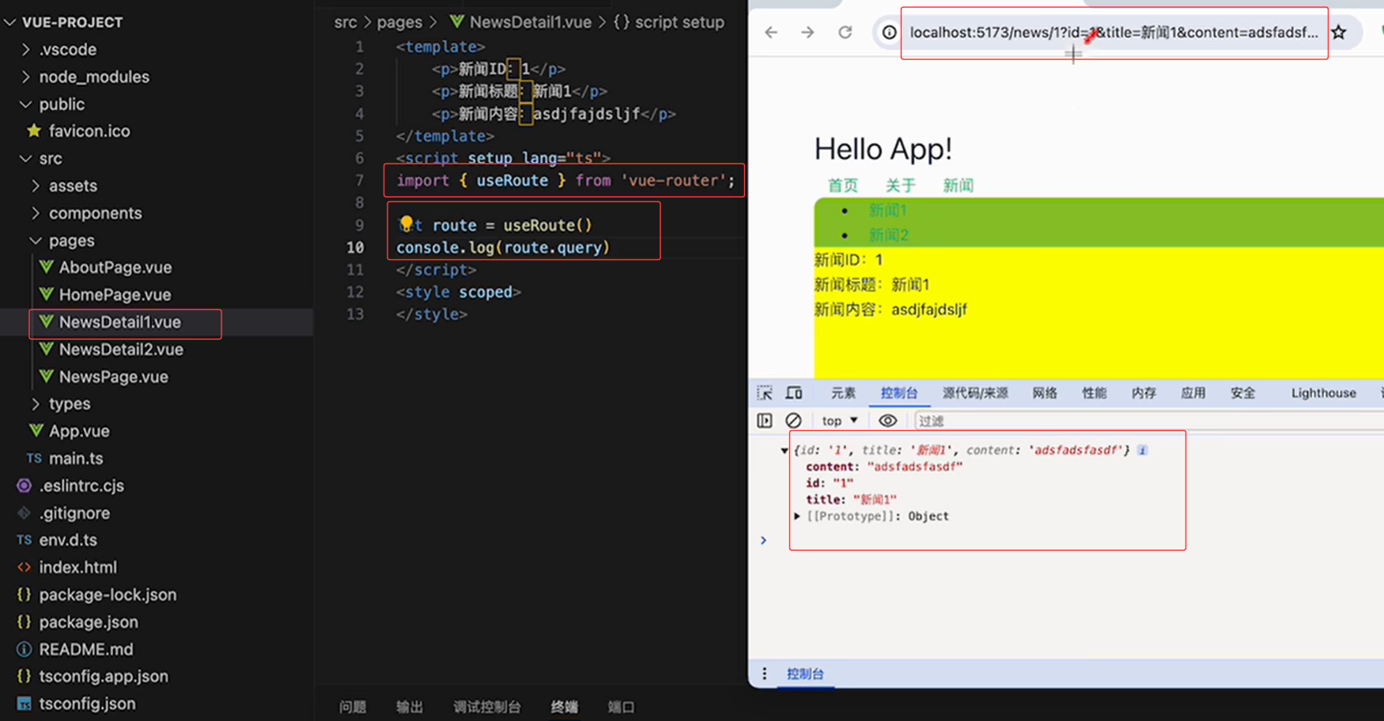Collapse the pages folder
Image resolution: width=1384 pixels, height=721 pixels.
point(71,240)
